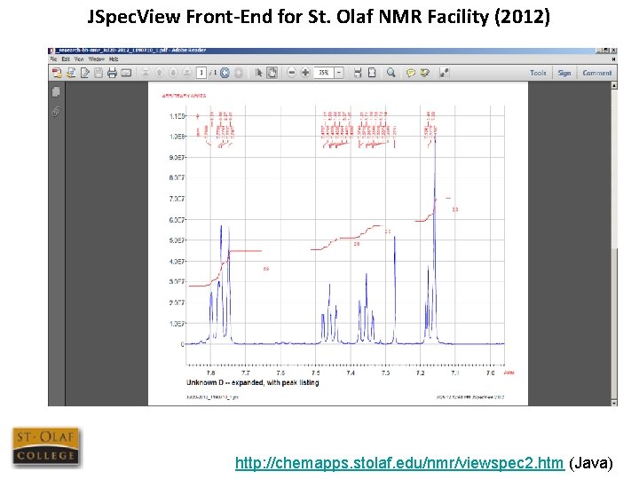Open the View menu
The height and width of the screenshot is (479, 639).
click(79, 59)
